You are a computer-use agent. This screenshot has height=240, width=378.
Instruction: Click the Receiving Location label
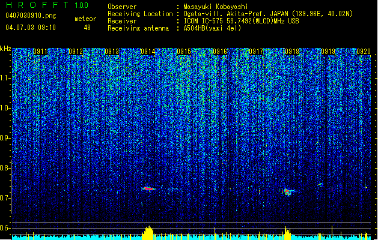(x=140, y=14)
